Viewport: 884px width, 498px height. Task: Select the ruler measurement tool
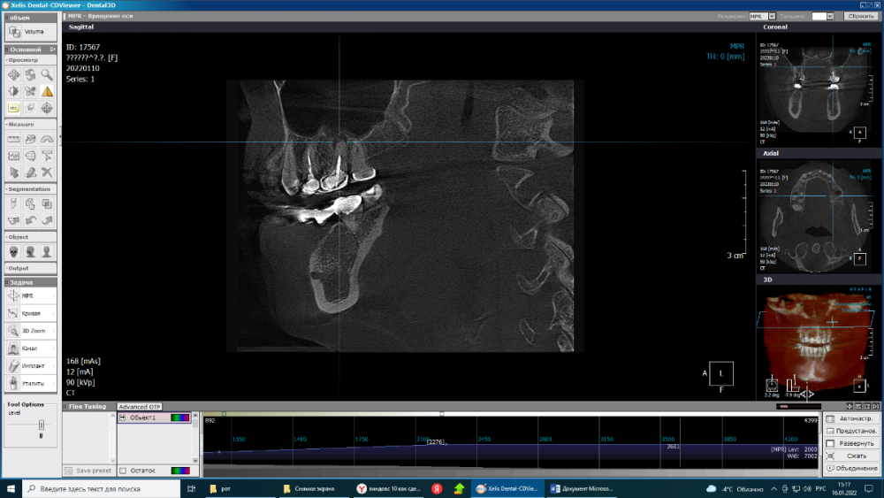coord(14,140)
